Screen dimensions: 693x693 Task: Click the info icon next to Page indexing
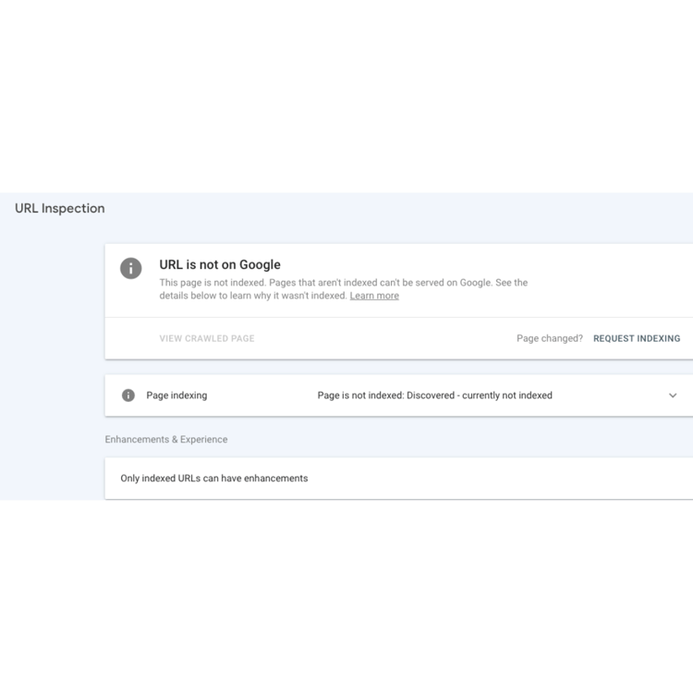click(128, 395)
